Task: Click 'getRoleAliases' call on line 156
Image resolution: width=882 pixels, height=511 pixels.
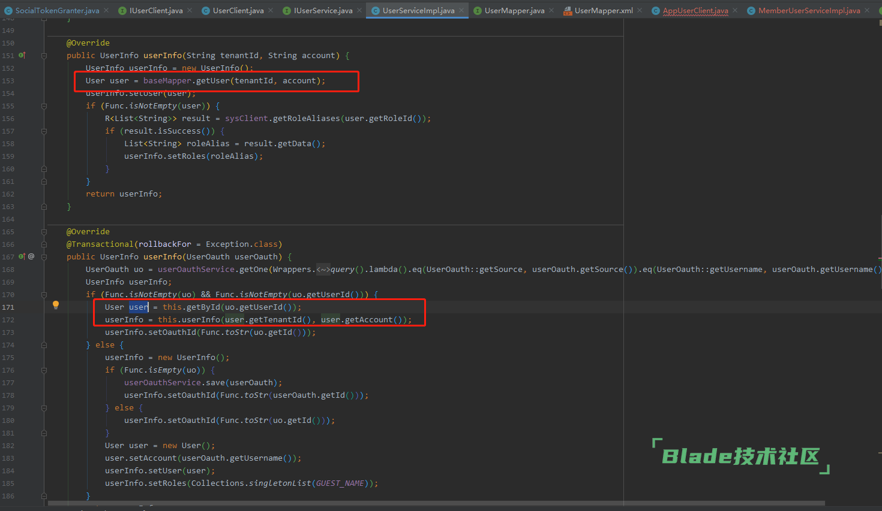Action: (x=307, y=119)
